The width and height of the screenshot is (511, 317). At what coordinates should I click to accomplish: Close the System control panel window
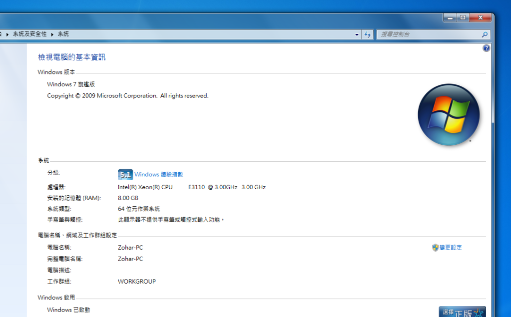click(x=481, y=18)
